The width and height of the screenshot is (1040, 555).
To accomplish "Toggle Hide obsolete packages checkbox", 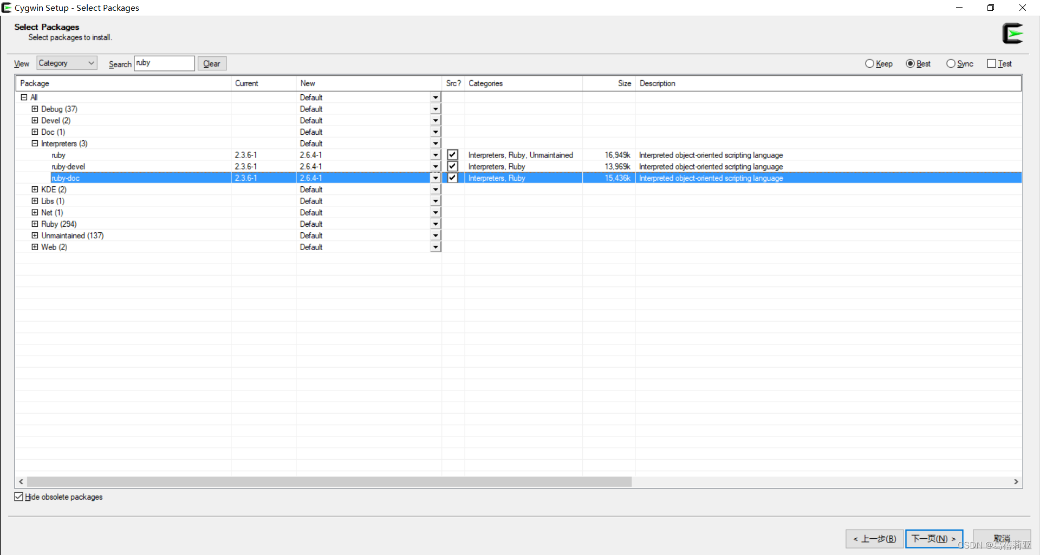I will coord(19,497).
